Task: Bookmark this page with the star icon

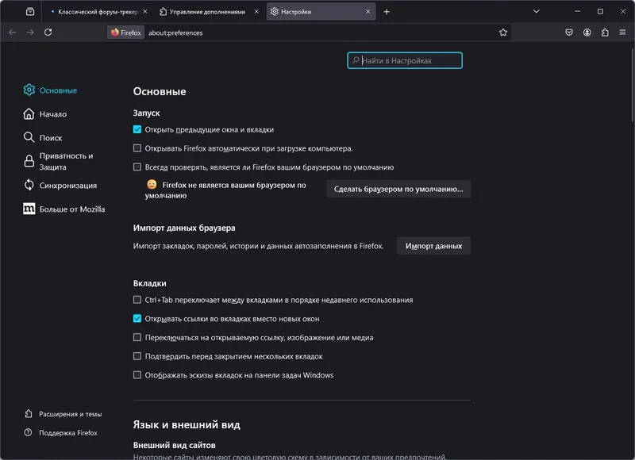Action: tap(503, 33)
